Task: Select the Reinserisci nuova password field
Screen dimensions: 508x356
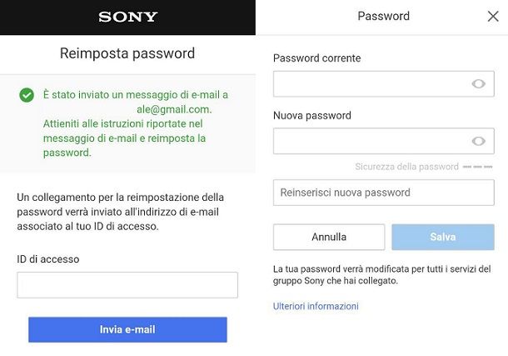Action: [384, 193]
